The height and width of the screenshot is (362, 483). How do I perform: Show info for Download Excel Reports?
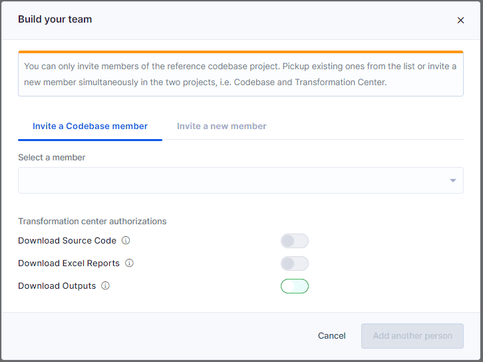click(x=129, y=263)
